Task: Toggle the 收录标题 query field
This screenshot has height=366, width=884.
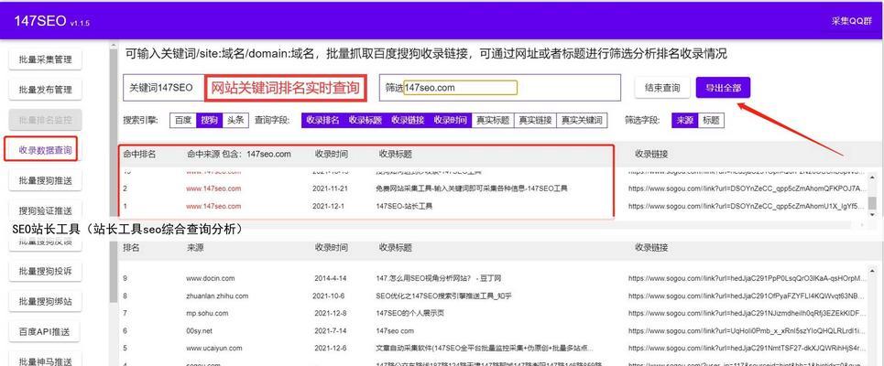Action: [366, 120]
